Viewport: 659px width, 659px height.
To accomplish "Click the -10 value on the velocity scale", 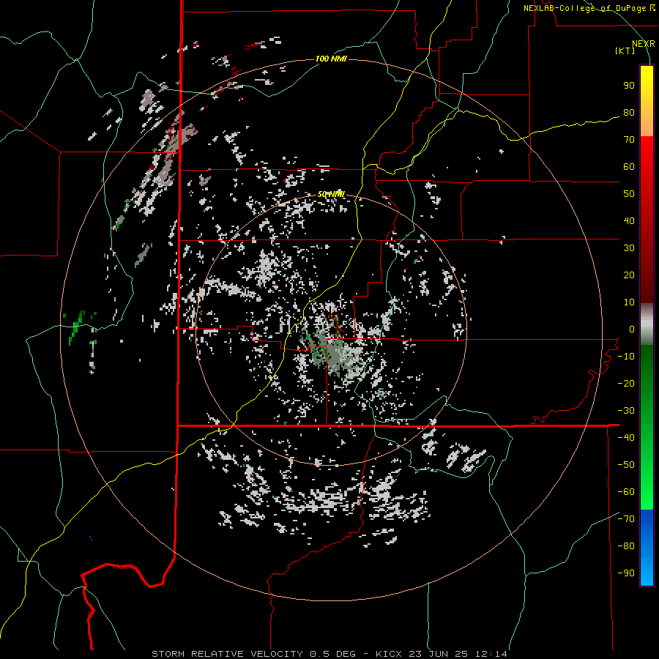I will 626,357.
